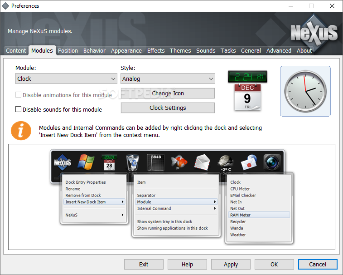Cancel the Preferences dialog
This screenshot has height=275, width=343.
(318, 264)
